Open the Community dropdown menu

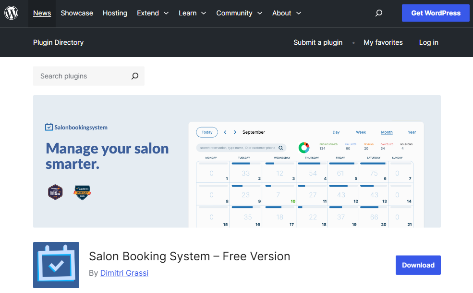click(x=239, y=13)
